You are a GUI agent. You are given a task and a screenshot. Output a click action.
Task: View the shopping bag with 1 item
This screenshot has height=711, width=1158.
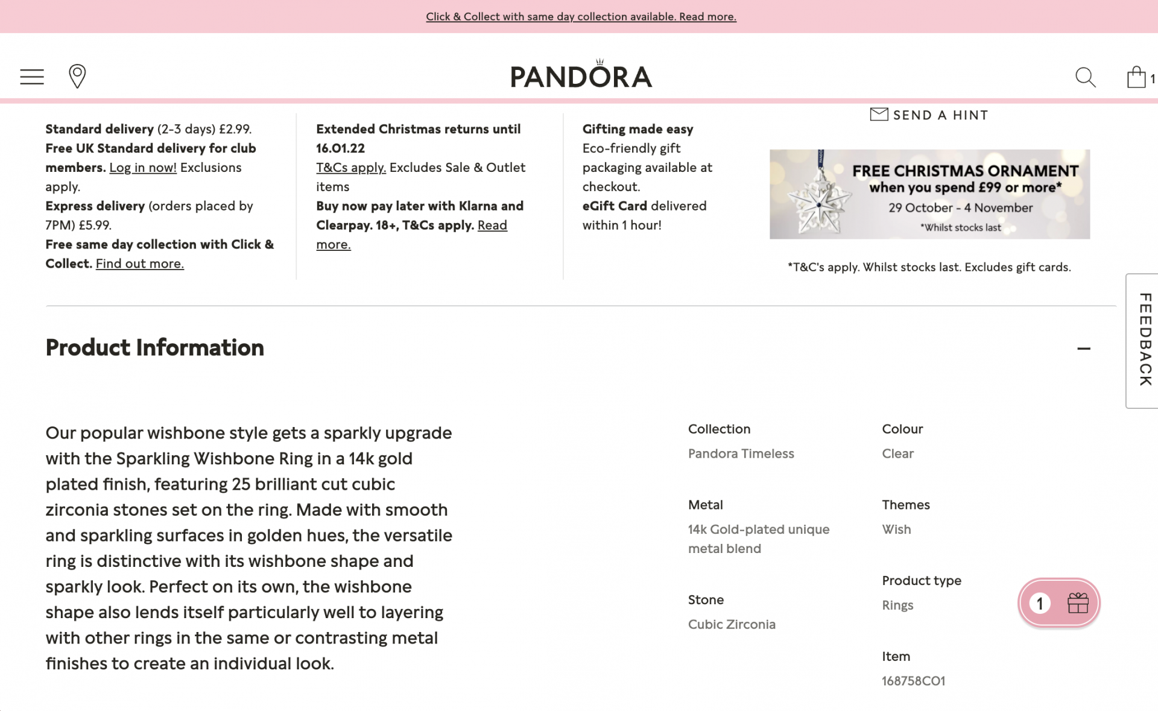coord(1136,77)
